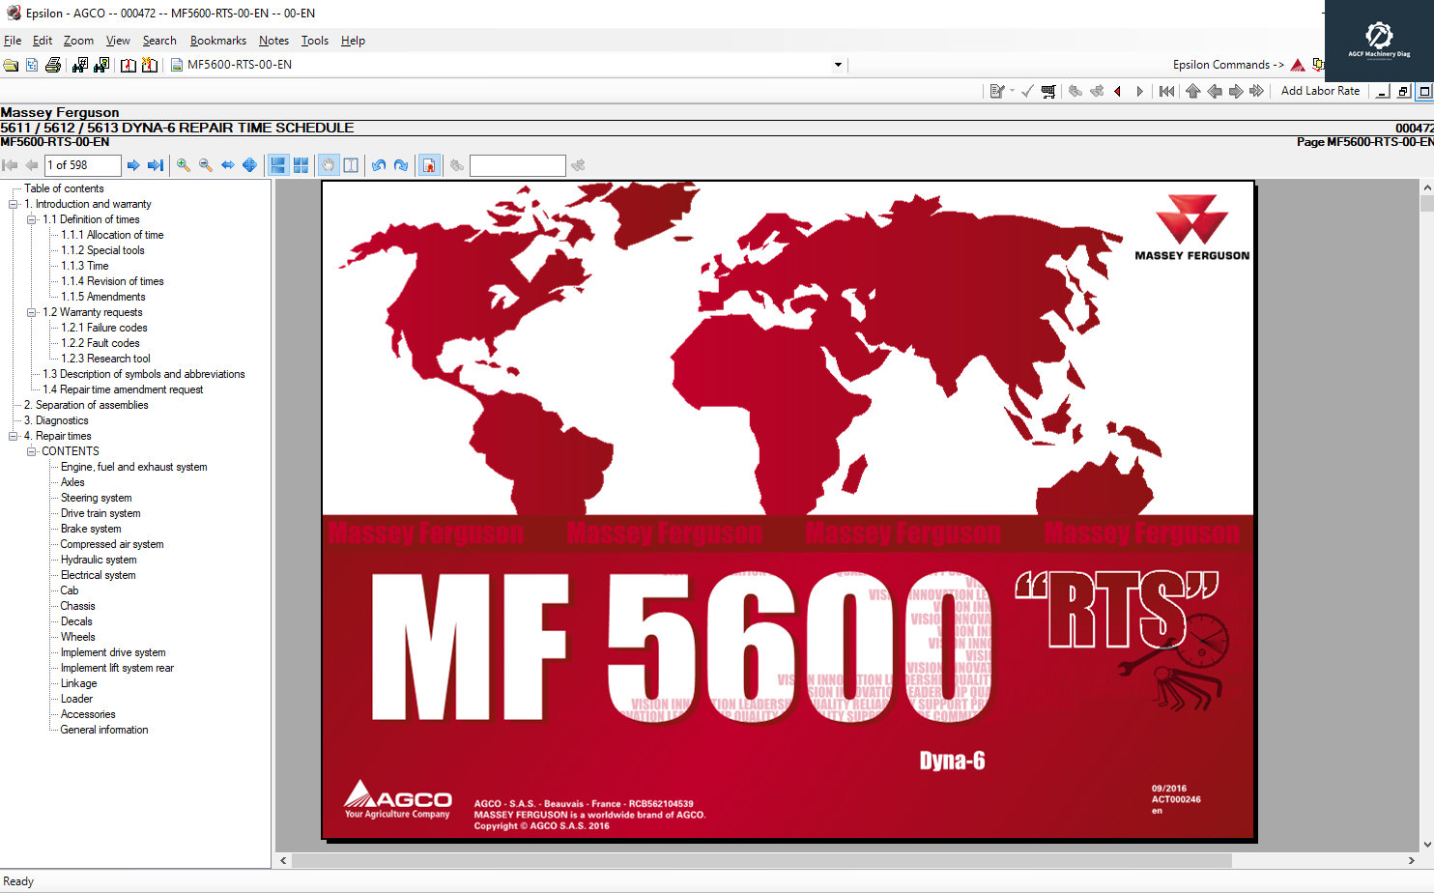Click the open folder icon

click(11, 65)
